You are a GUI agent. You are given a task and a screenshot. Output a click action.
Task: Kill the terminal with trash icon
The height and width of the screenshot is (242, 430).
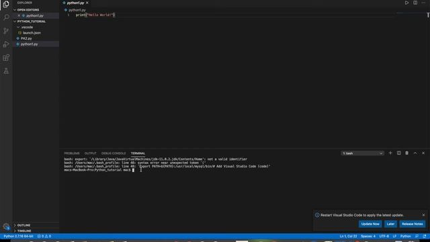(407, 153)
